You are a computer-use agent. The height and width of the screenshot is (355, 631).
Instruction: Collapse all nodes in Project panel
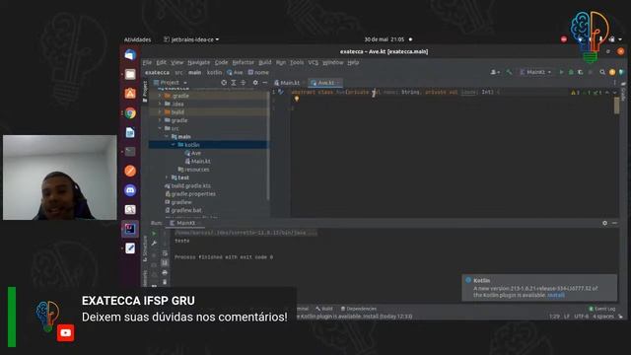pos(244,83)
